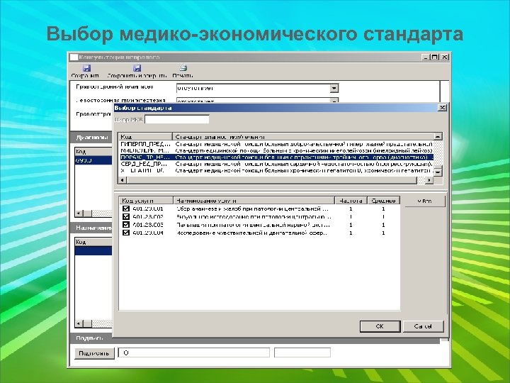Close the Выбор стандарта dialog with X
This screenshot has height=383, width=510.
pyautogui.click(x=442, y=108)
